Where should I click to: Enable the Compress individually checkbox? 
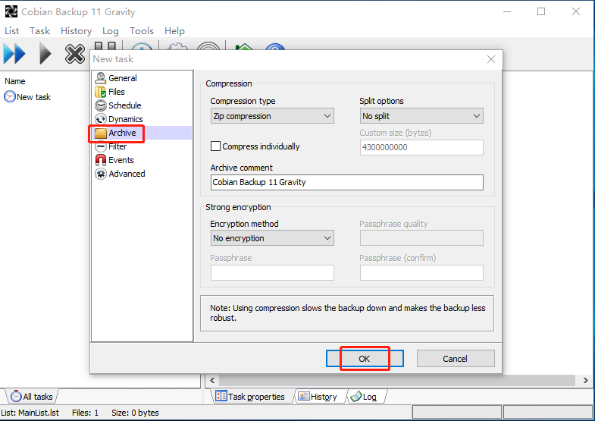(x=216, y=146)
